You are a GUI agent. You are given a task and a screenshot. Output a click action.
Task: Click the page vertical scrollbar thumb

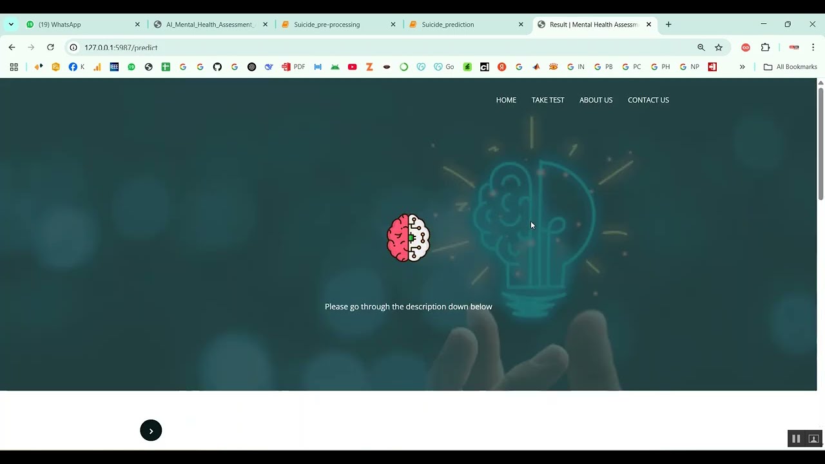[x=820, y=144]
